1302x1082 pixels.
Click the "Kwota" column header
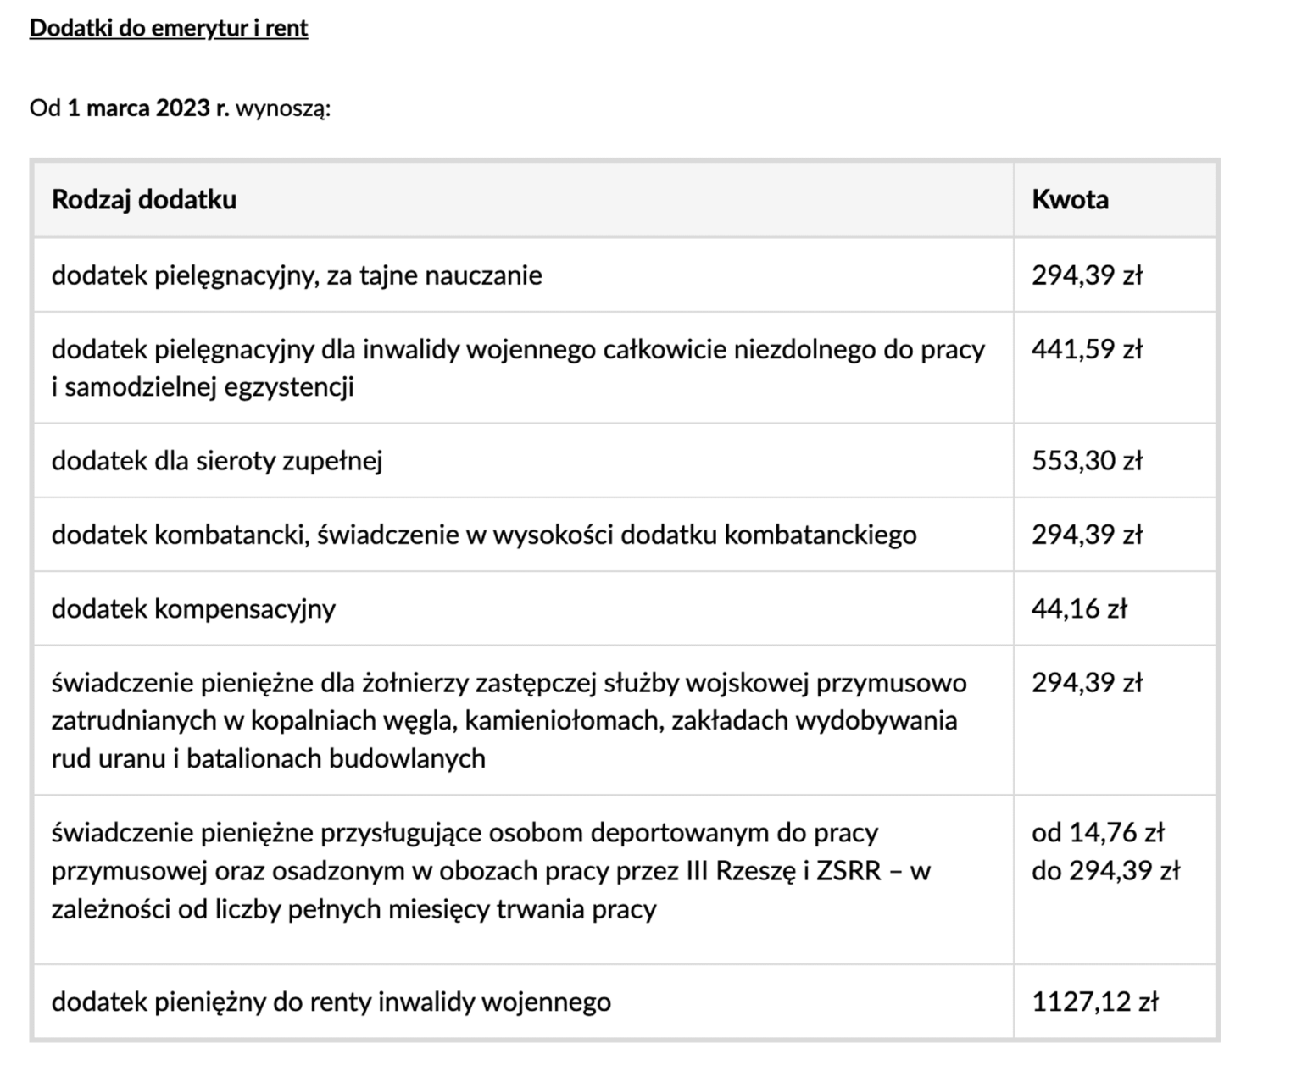tap(1070, 199)
